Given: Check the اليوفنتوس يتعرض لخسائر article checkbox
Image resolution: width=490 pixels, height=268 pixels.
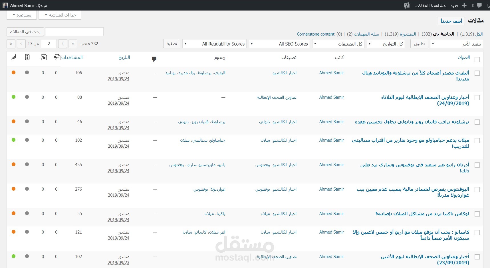Looking at the screenshot, I should pyautogui.click(x=477, y=189).
